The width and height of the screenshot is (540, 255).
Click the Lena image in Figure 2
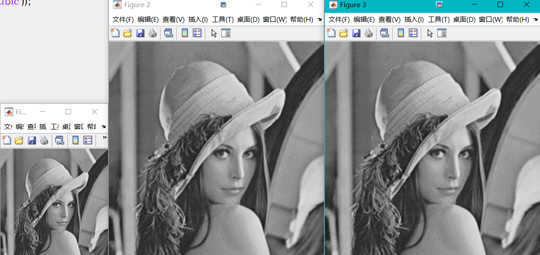(216, 148)
